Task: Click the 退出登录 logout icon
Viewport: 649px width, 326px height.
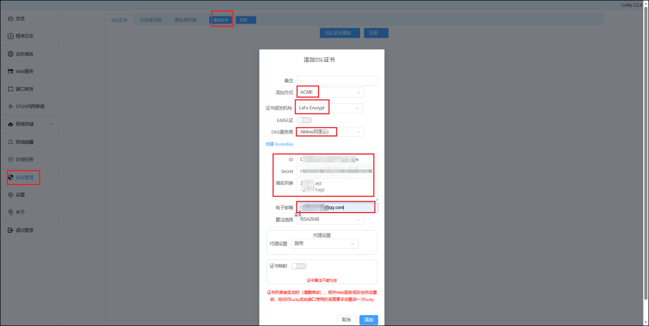Action: 11,230
